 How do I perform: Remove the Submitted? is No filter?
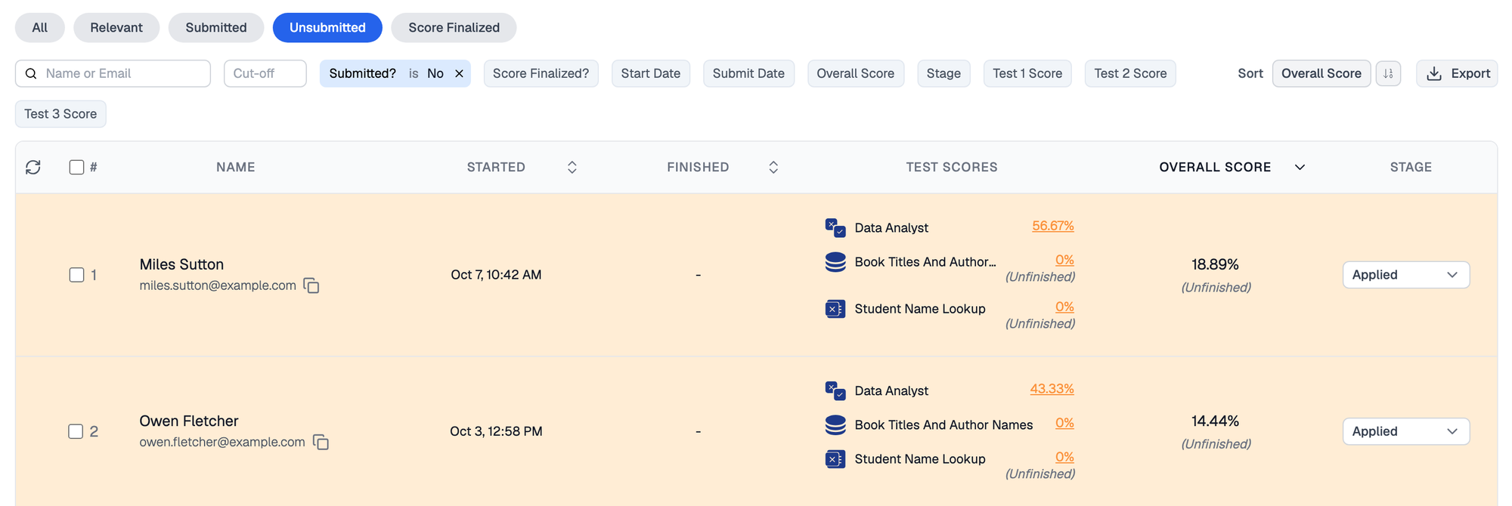(459, 73)
